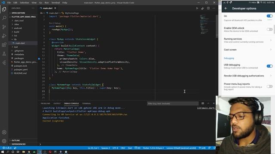Click Dart language mode in status bar
The width and height of the screenshot is (275, 154).
coord(130,148)
